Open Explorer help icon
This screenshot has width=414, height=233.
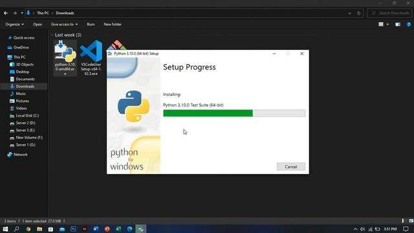[x=408, y=25]
